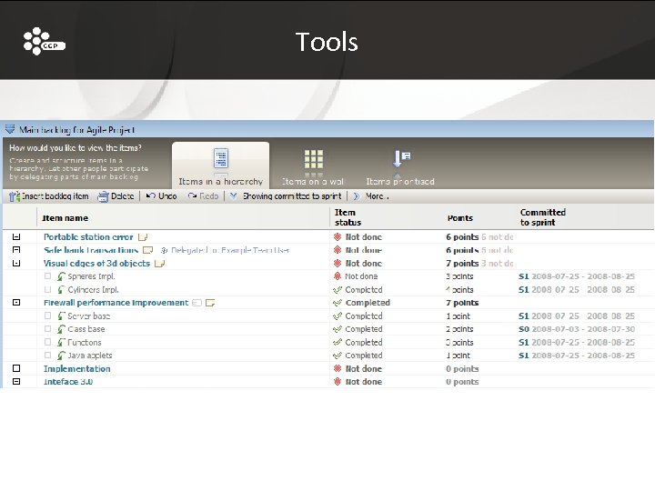Click the Delete toolbar icon
The width and height of the screenshot is (655, 491).
coord(103,196)
